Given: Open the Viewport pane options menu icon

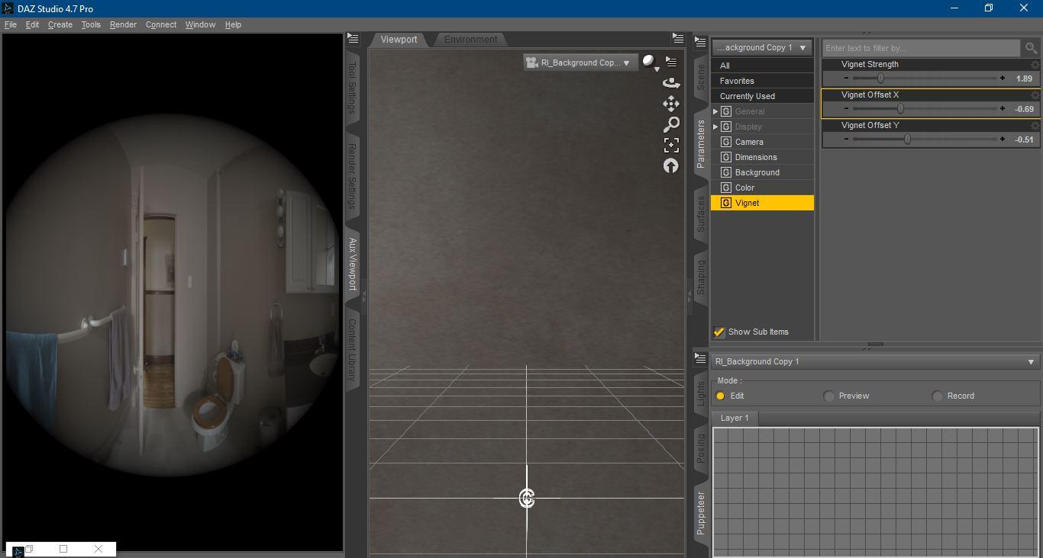Looking at the screenshot, I should pos(678,38).
